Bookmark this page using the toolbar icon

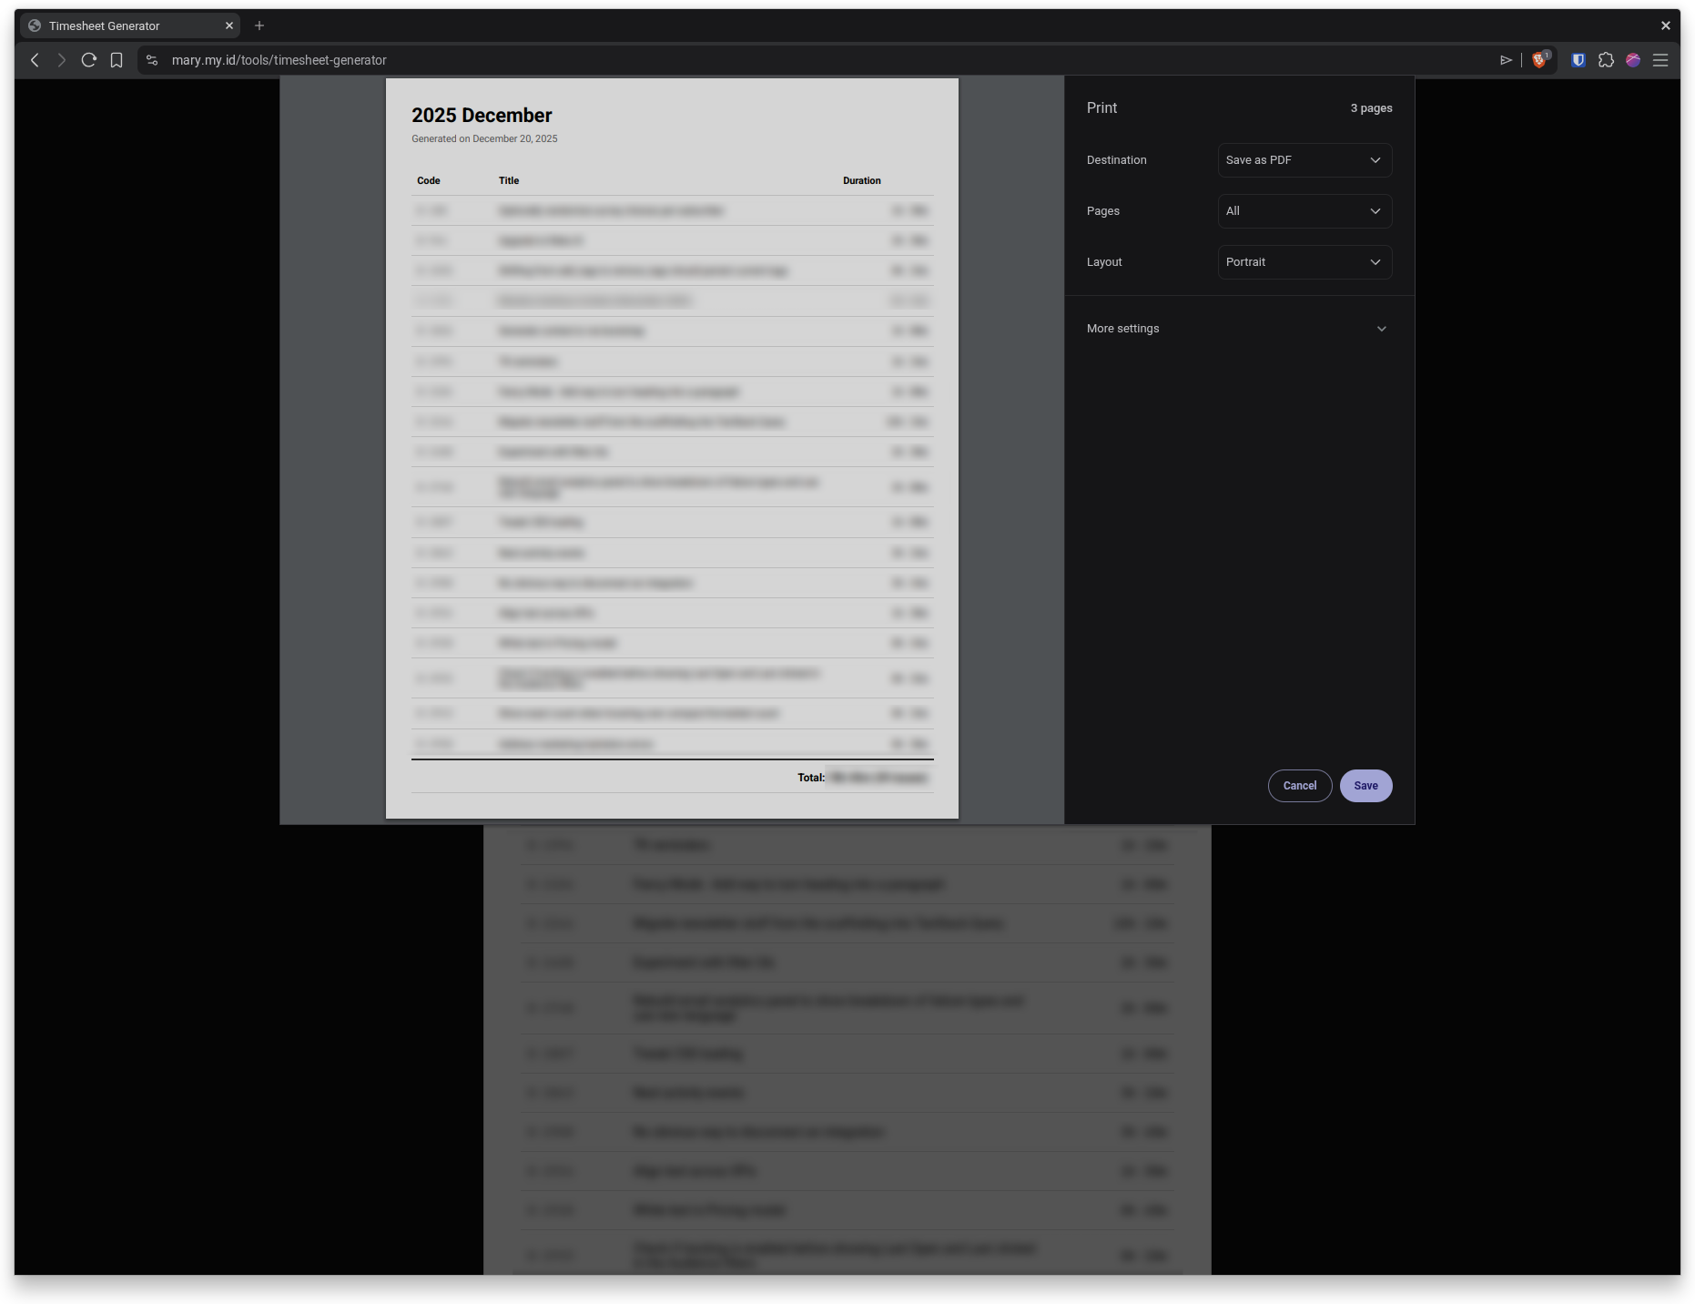pos(117,60)
